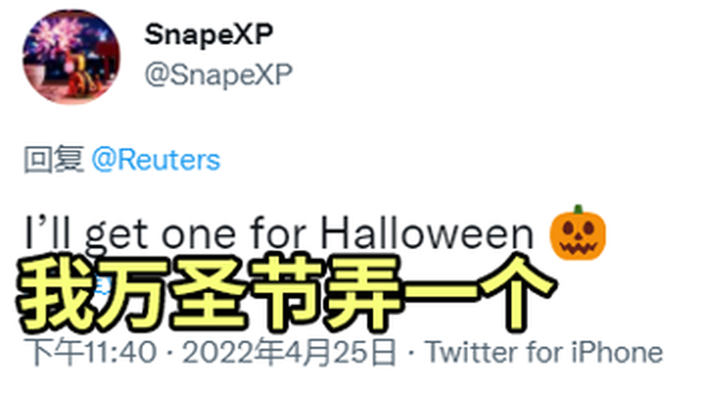Click the pumpkin emoji in the tweet

tap(578, 233)
